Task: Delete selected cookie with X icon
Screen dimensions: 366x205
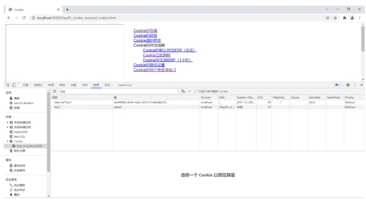Action: pos(190,91)
